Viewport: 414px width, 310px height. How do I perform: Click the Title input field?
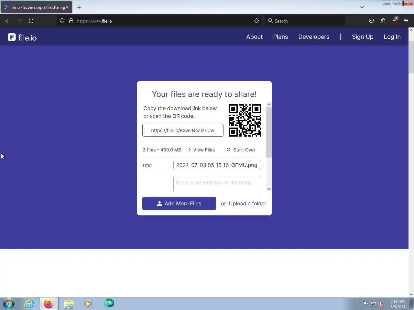point(217,165)
